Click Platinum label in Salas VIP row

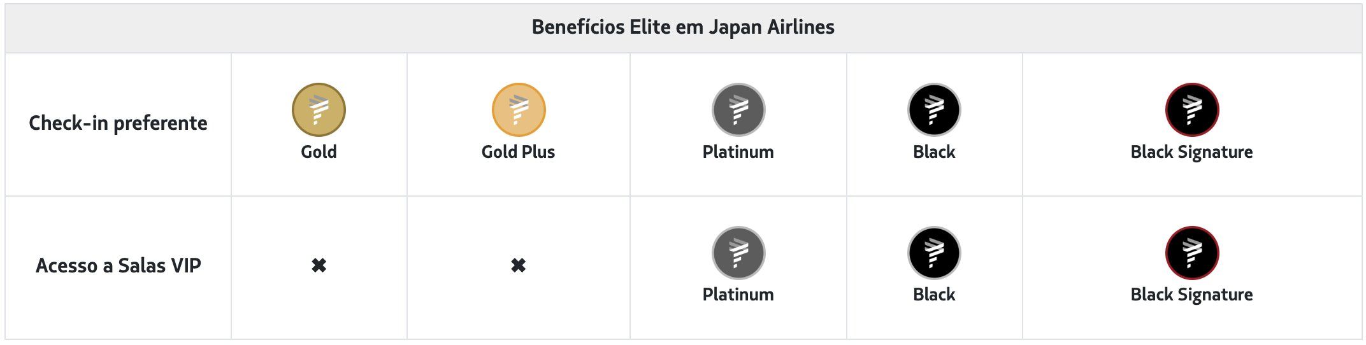click(738, 295)
